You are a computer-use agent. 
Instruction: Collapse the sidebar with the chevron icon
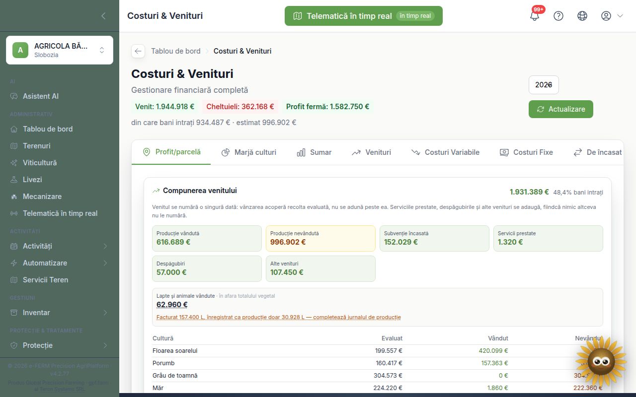(103, 16)
